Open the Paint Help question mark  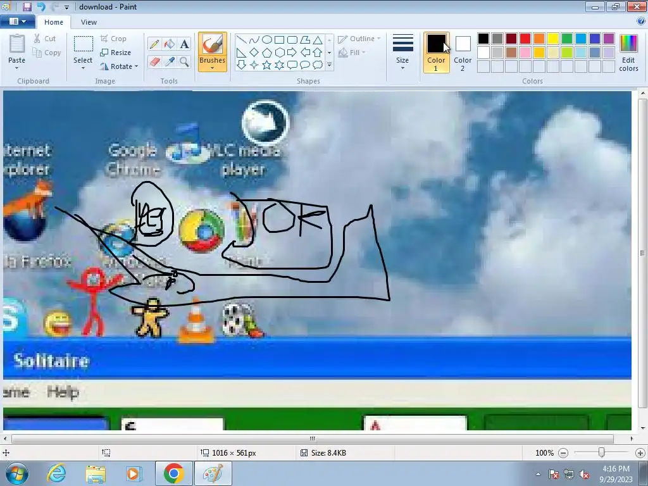(641, 22)
